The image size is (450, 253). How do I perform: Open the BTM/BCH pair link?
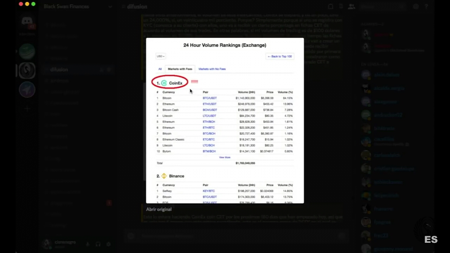(209, 151)
